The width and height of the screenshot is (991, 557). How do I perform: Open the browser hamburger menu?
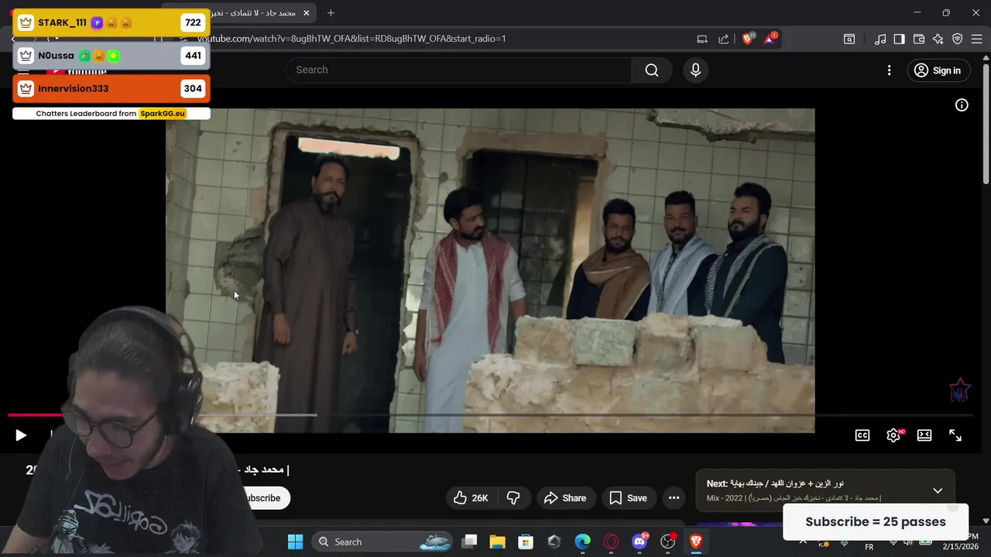977,39
